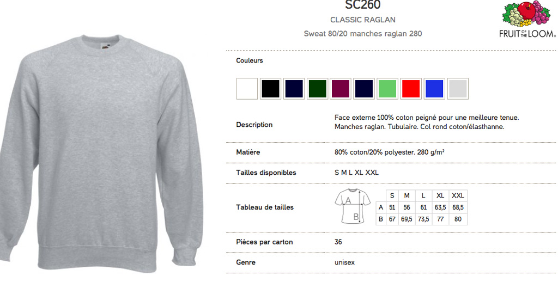Choose the burgundy color swatch
Viewport: 558px width, 282px height.
coord(341,89)
